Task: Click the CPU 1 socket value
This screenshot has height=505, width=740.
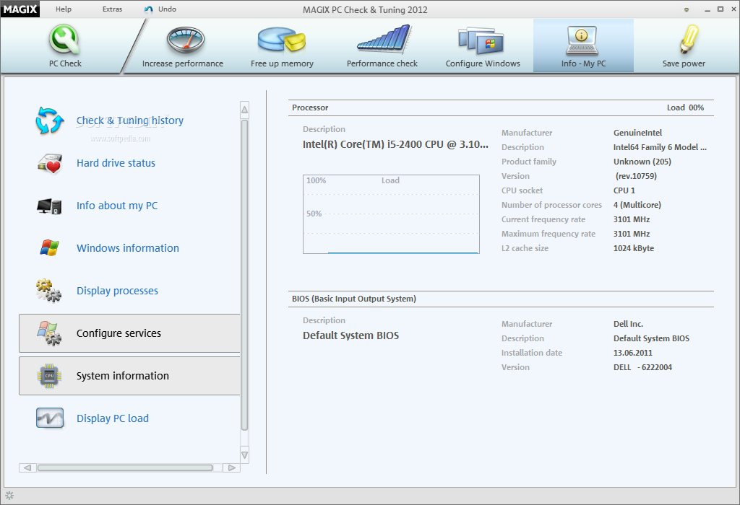Action: (x=624, y=190)
